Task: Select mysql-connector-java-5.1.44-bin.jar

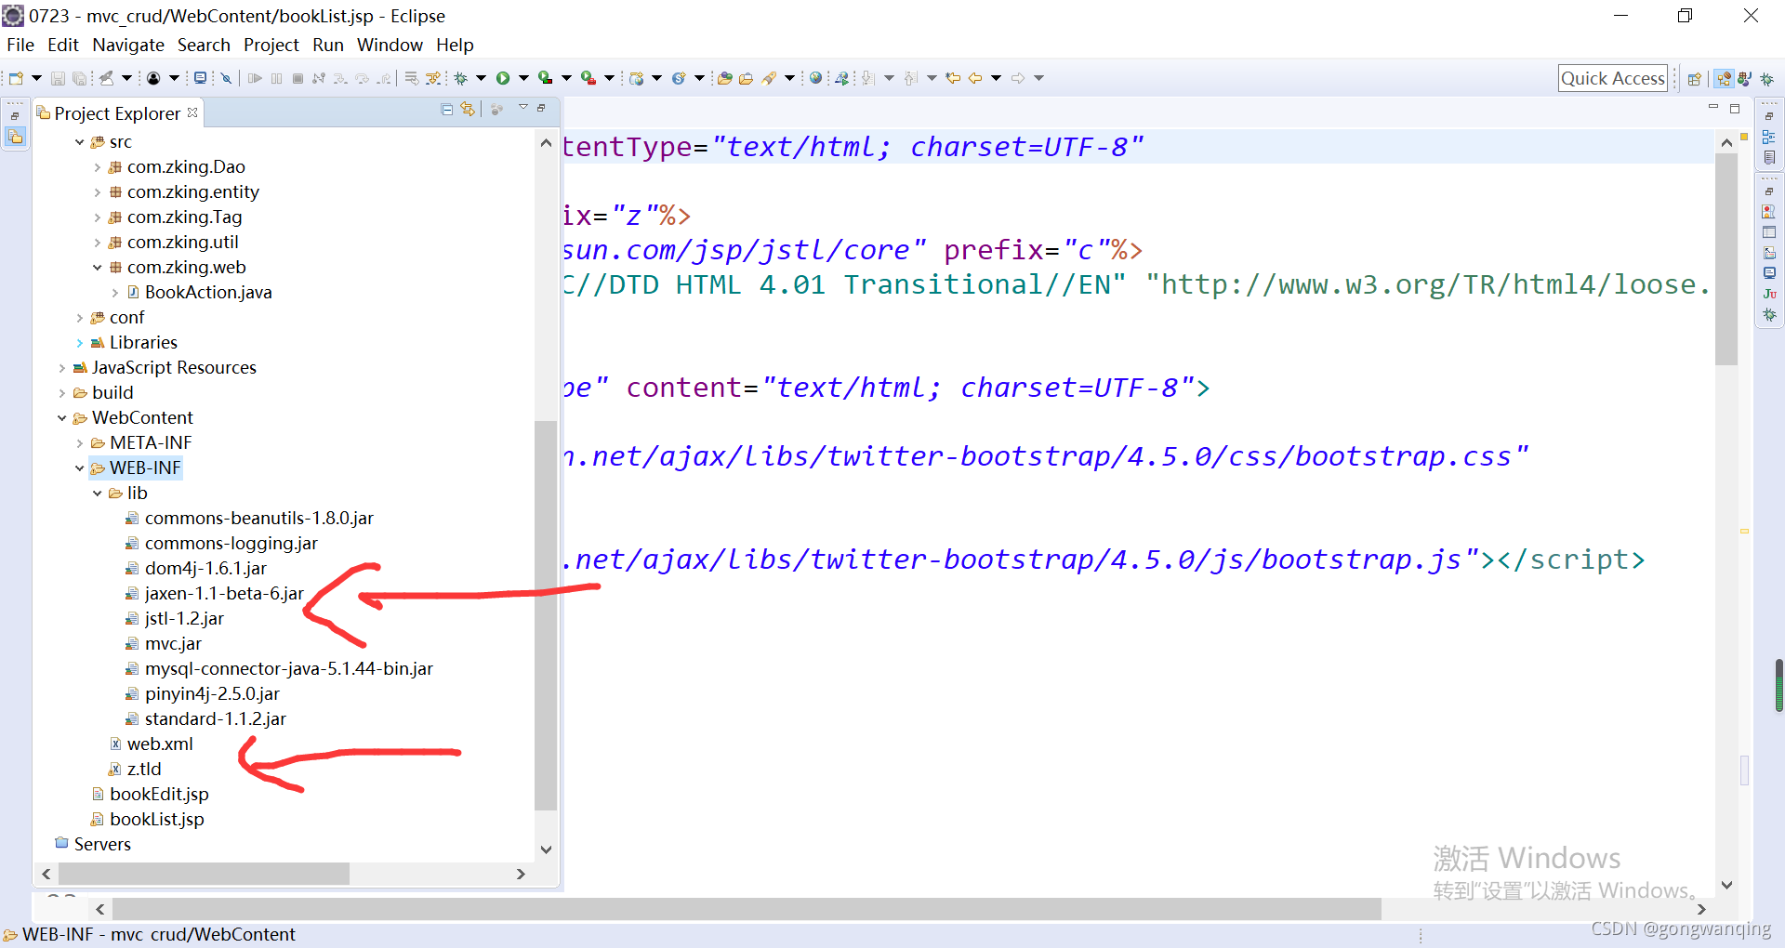Action: pyautogui.click(x=289, y=669)
